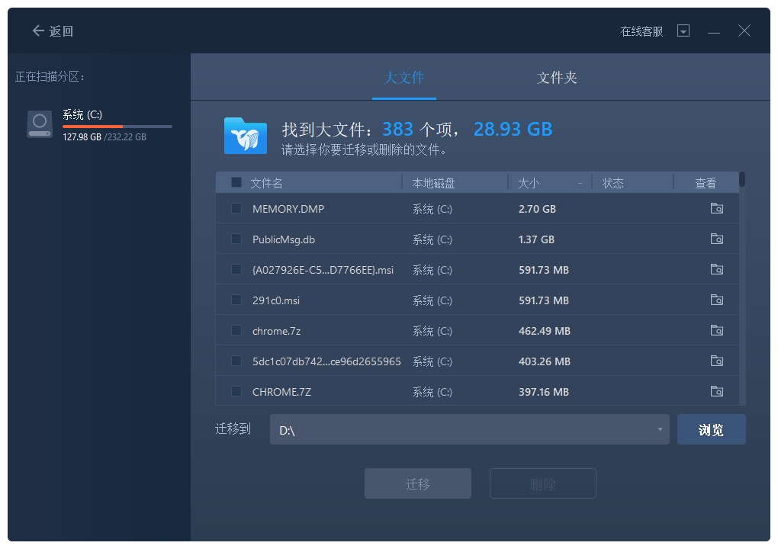Switch to the 文件夹 tab

557,78
